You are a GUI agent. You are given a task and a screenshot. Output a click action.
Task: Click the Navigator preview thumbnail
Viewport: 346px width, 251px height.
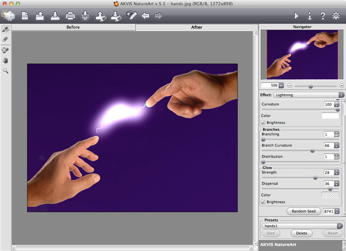(x=302, y=54)
